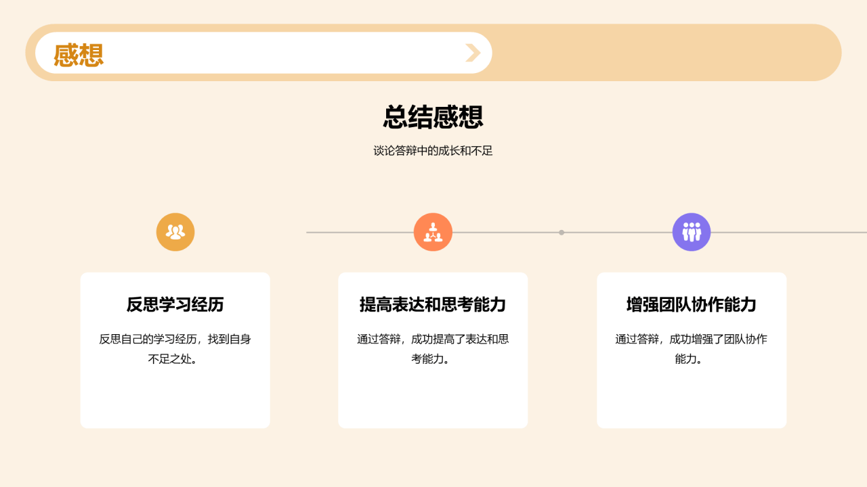Click the orange group-of-people icon above the first card
This screenshot has width=867, height=487.
175,232
